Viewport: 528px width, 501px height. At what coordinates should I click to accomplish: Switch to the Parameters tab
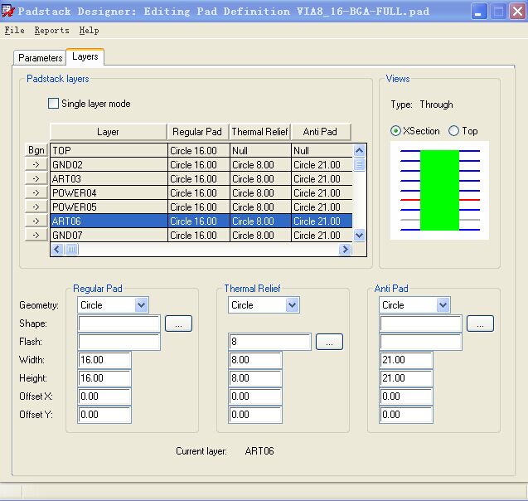click(x=40, y=58)
